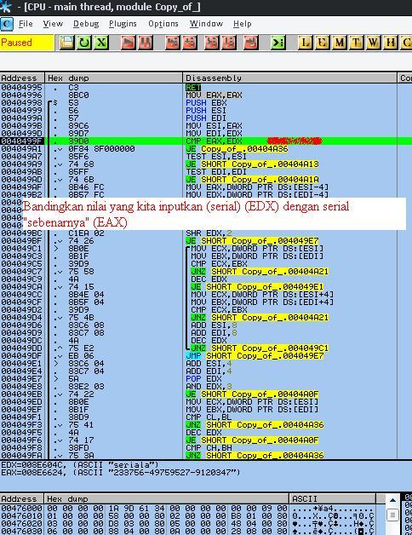Screen dimensions: 412x535
Task: Open the Plugins menu
Action: (123, 24)
